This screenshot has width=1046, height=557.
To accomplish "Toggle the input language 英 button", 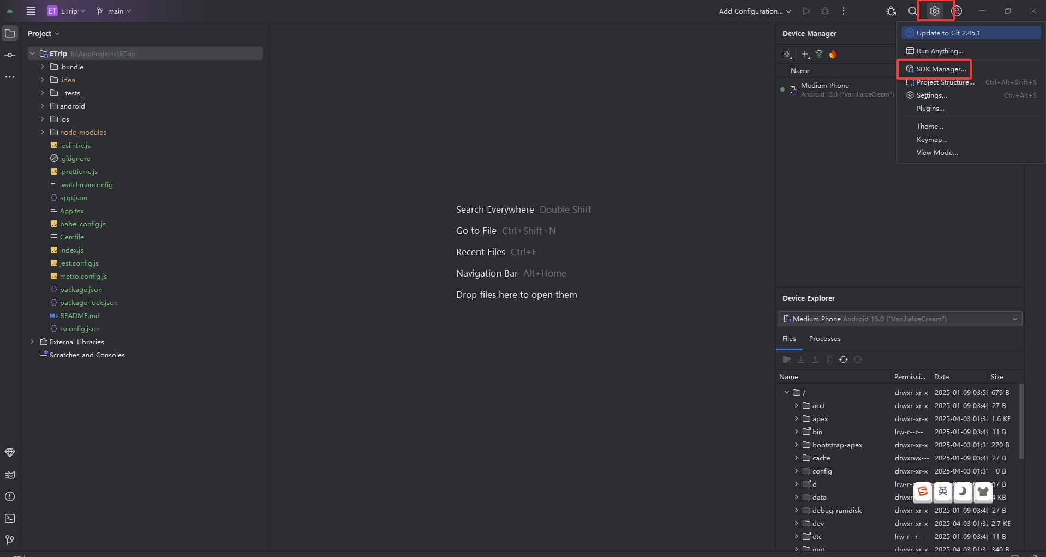I will point(943,492).
